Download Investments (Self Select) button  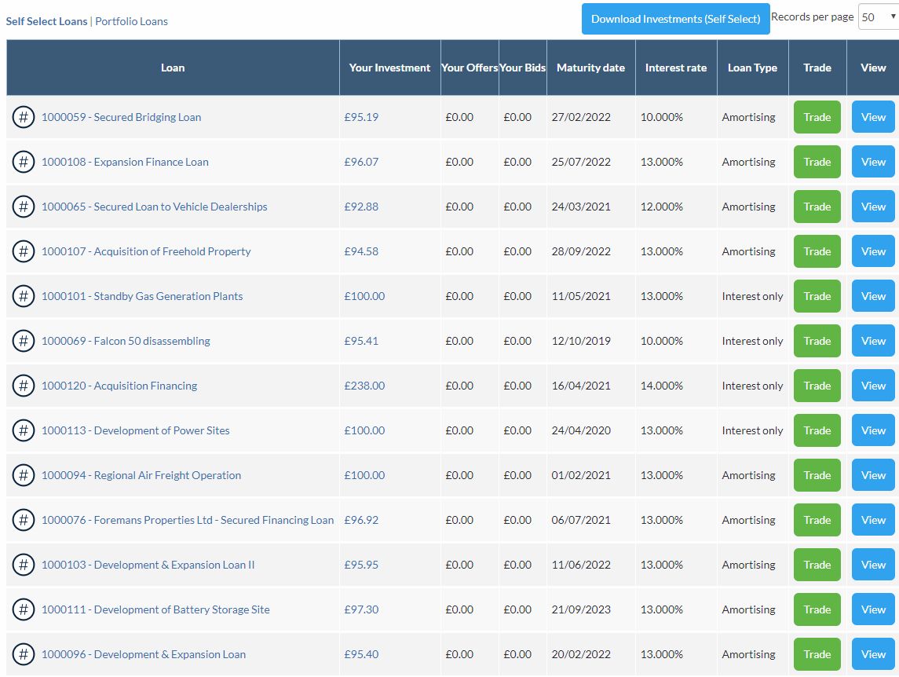(675, 19)
